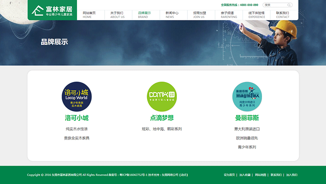Open the green DDMX brand logo
The width and height of the screenshot is (326, 184).
[162, 97]
